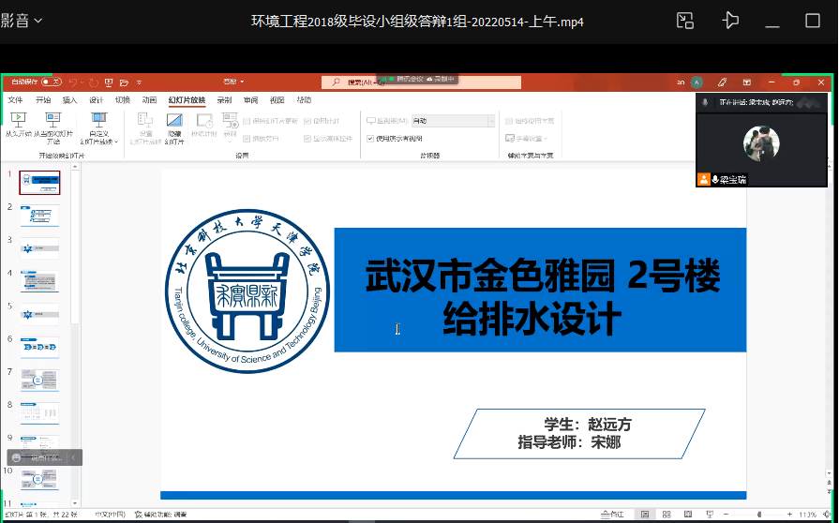Start slideshow from beginning (从头开始)

click(x=17, y=120)
